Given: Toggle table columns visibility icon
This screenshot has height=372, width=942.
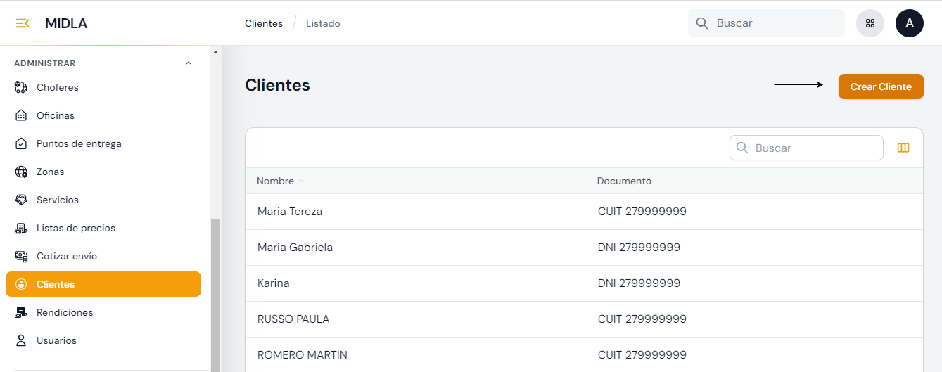Looking at the screenshot, I should pyautogui.click(x=903, y=148).
